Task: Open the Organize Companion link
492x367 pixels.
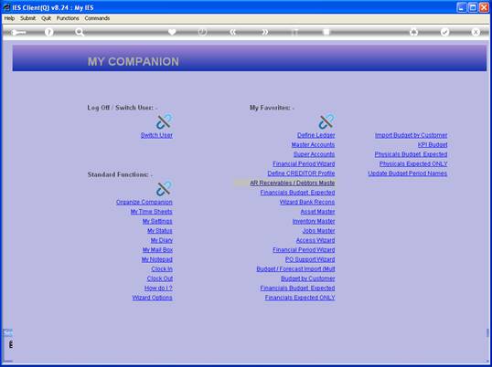Action: tap(144, 202)
